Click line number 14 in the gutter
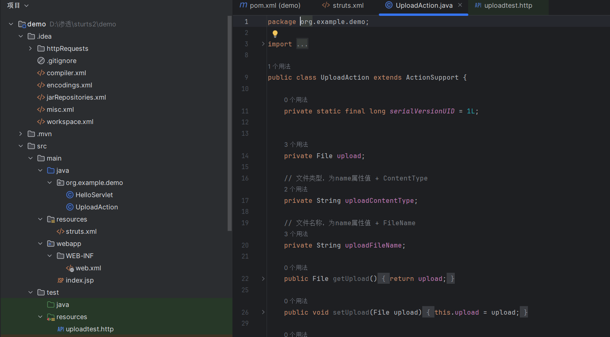The image size is (610, 337). 245,156
